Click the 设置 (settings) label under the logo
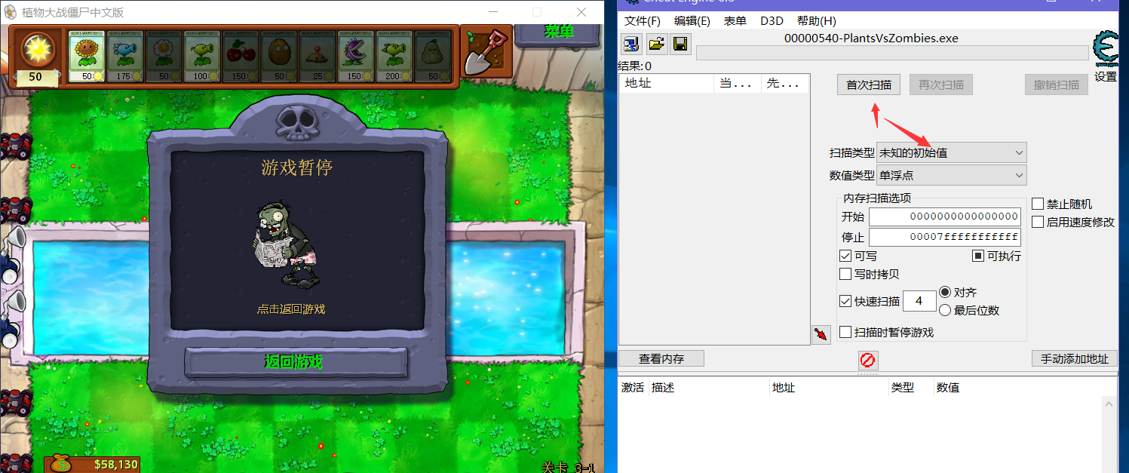1129x473 pixels. 1106,76
